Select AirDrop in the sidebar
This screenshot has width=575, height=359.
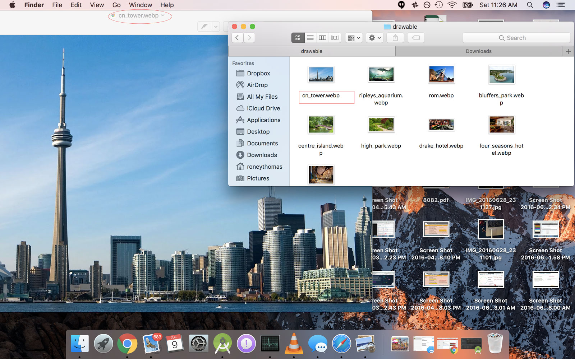tap(257, 85)
